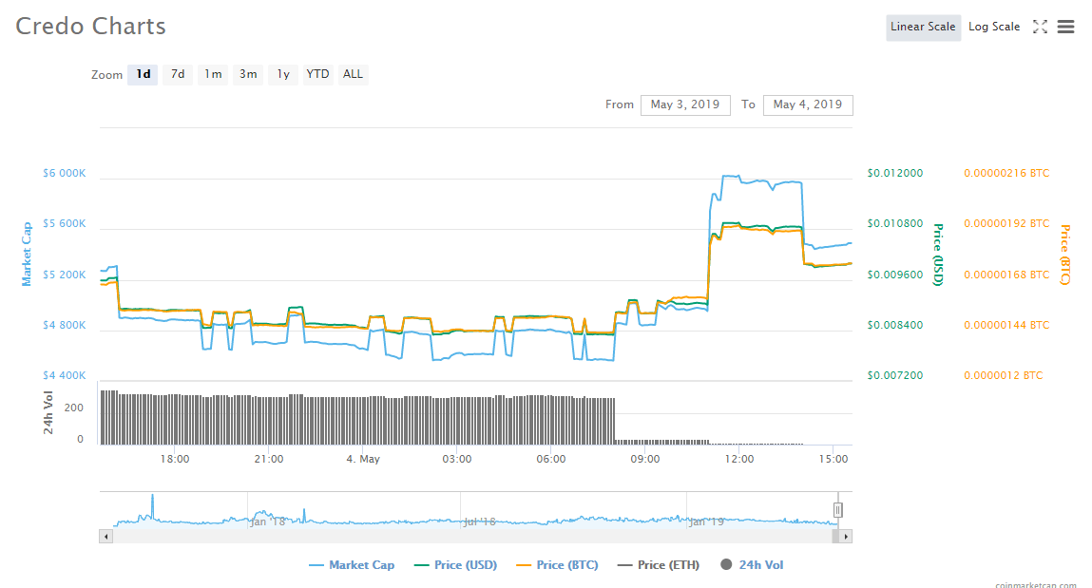Screen dimensions: 1092x588
Task: Select the 1y zoom period
Action: tap(282, 74)
